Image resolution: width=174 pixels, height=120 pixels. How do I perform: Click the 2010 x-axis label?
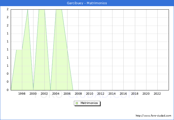pos(89,94)
